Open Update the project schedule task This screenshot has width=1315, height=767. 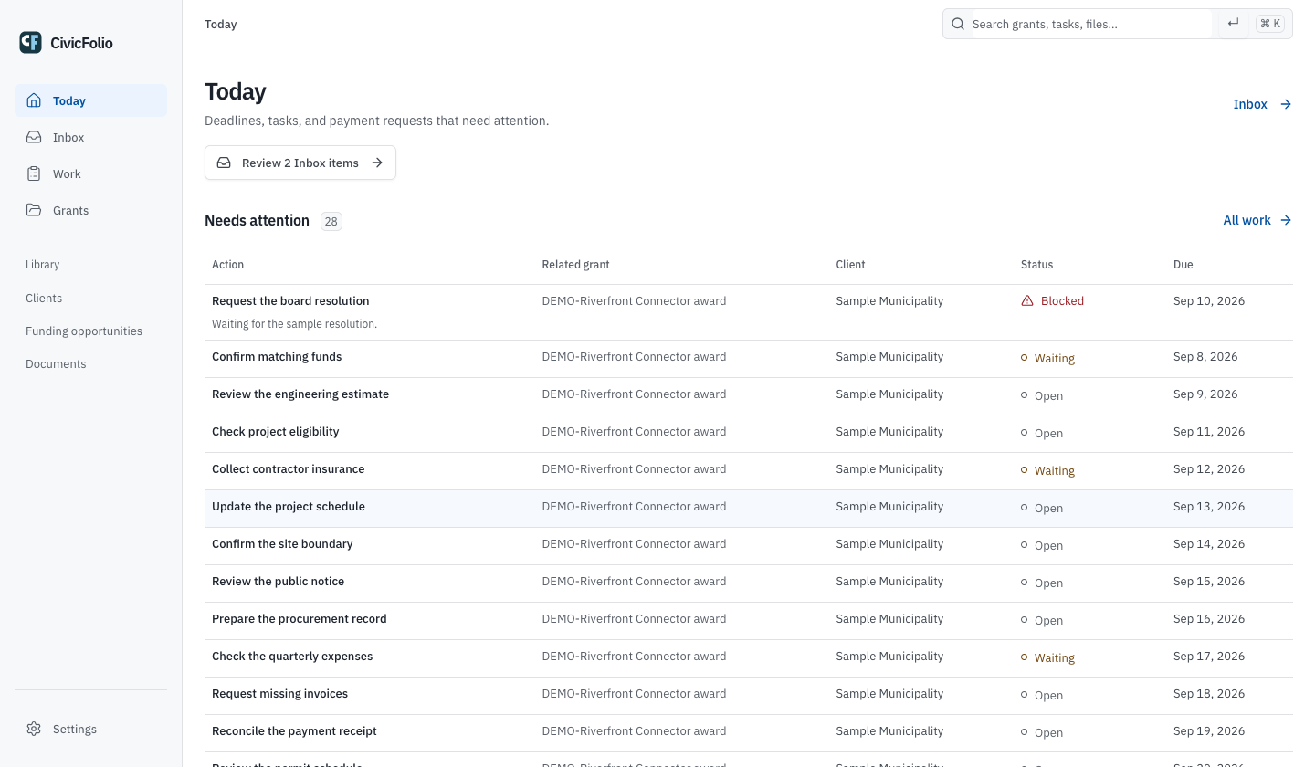(289, 506)
